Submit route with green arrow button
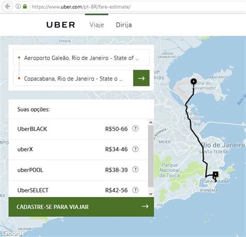246x237 pixels. (141, 78)
